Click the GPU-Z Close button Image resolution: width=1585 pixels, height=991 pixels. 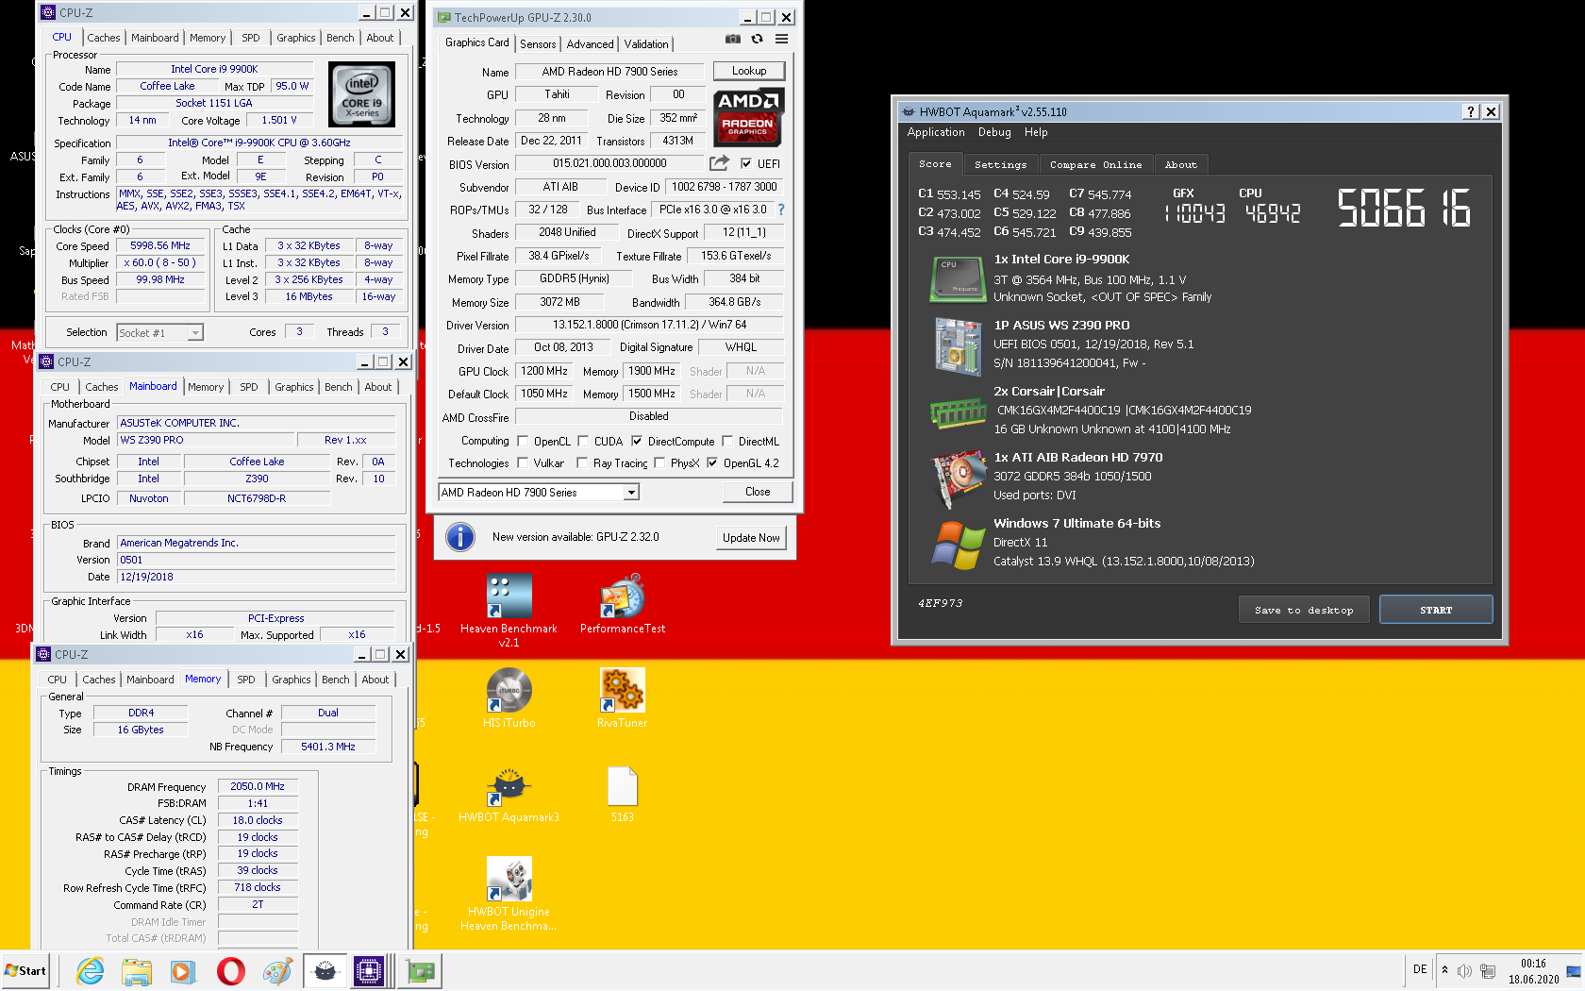point(758,492)
